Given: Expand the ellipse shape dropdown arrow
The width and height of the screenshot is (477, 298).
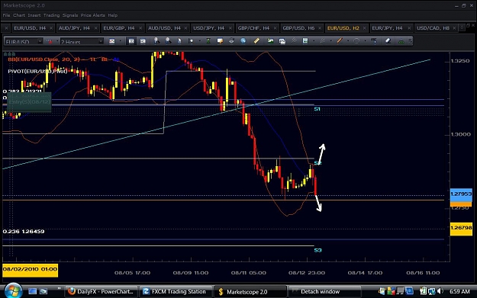Looking at the screenshot, I should (365, 41).
